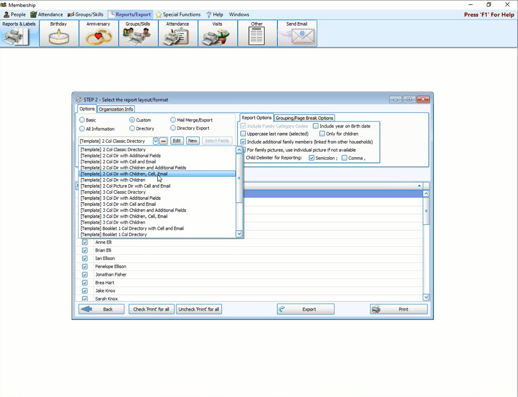518x397 pixels.
Task: Open the Anniversary rings report
Action: tap(98, 36)
